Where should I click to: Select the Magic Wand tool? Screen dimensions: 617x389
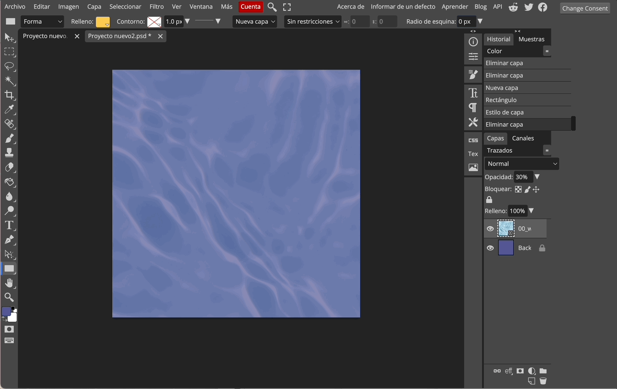[x=9, y=81]
